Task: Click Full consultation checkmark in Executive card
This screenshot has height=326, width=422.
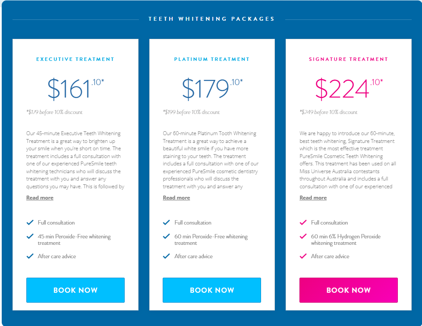Action: [30, 223]
